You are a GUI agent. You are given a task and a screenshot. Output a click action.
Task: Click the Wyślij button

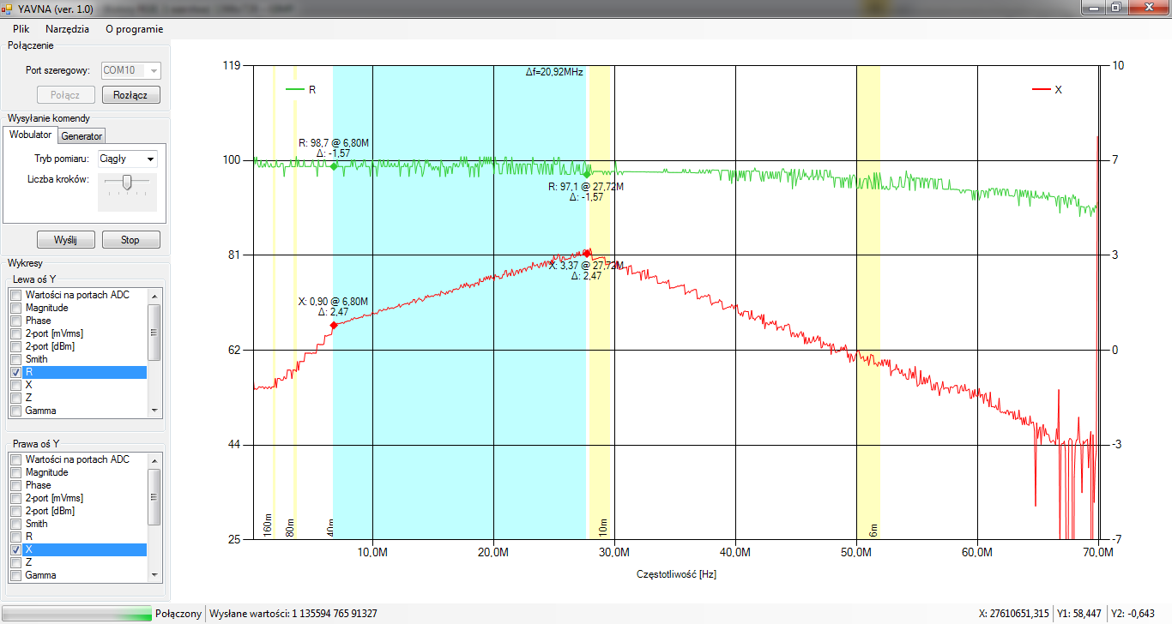65,240
